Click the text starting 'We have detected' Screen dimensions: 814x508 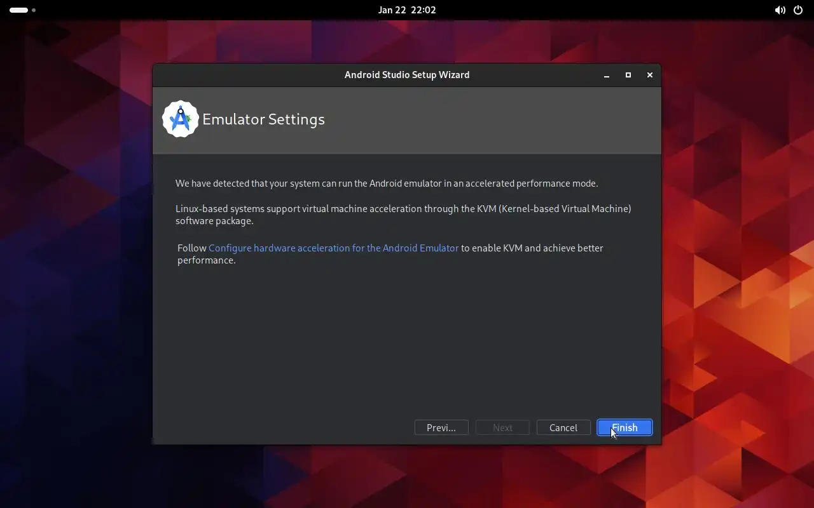[387, 184]
